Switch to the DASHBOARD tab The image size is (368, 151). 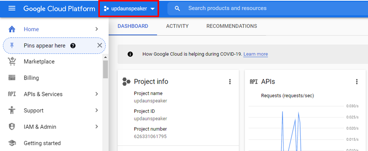[x=133, y=26]
